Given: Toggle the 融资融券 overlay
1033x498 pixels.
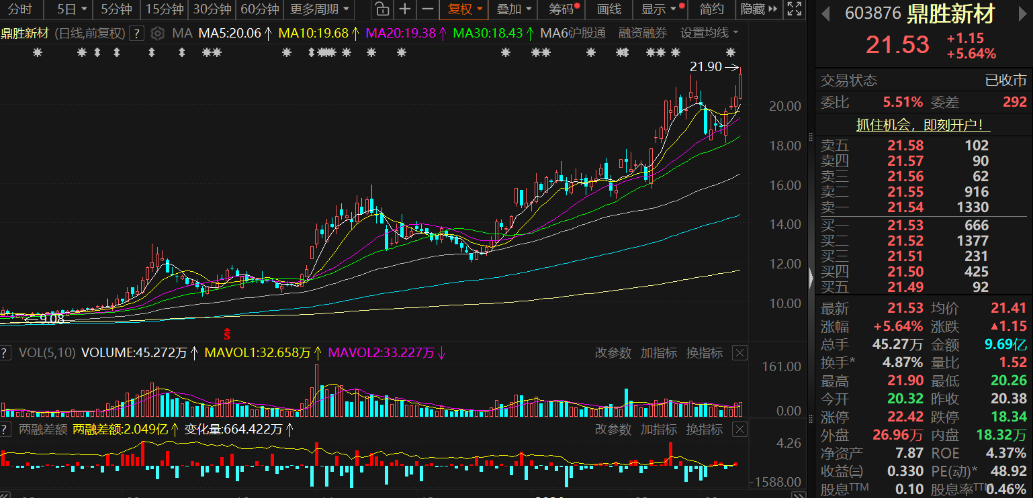Looking at the screenshot, I should click(x=643, y=33).
